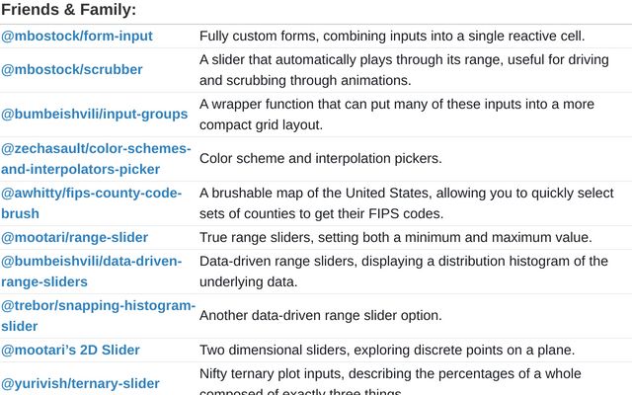
Task: Follow the @bumbeishvili/data-driven-range-sliders link
Action: tap(91, 271)
